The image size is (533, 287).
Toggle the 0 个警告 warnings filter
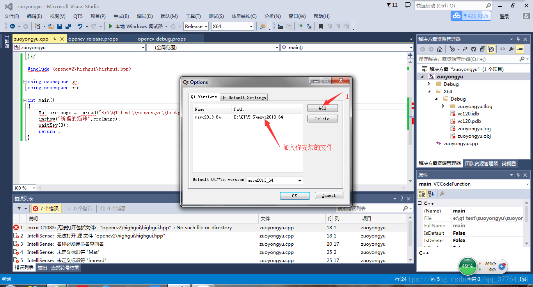point(80,209)
